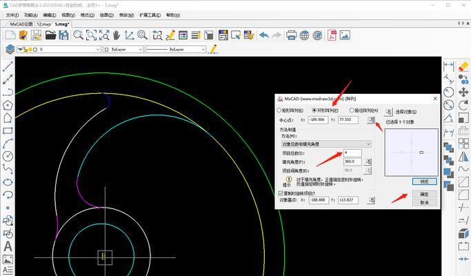This screenshot has width=471, height=276.
Task: Click the redo arrow in the toolbar
Action: (277, 35)
